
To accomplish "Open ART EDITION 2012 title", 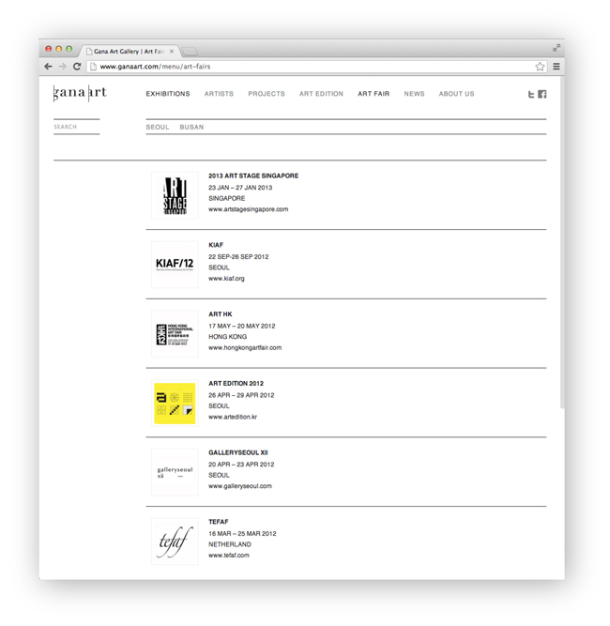I will tap(236, 383).
